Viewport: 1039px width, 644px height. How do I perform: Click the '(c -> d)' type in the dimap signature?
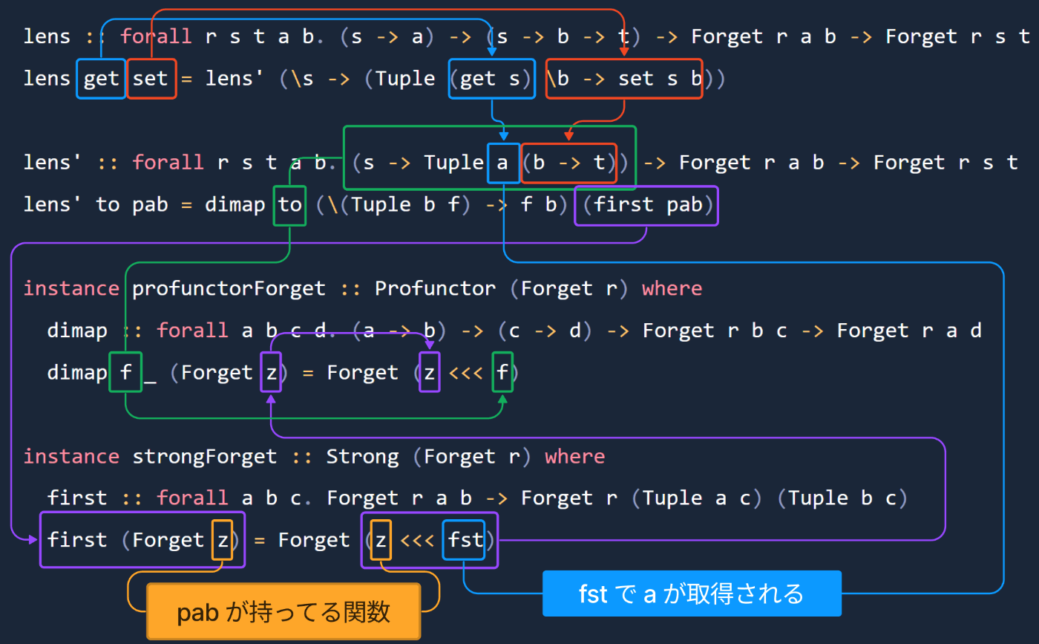point(545,331)
